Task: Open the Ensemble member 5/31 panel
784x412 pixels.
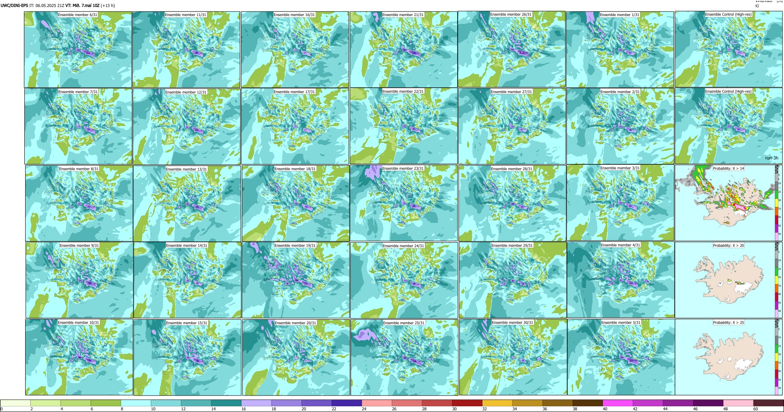Action: pos(621,357)
